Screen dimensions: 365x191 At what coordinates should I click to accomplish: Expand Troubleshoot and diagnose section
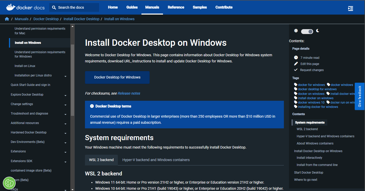pos(65,114)
